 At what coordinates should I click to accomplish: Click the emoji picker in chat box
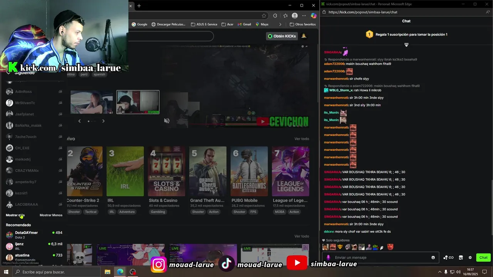[x=433, y=257]
